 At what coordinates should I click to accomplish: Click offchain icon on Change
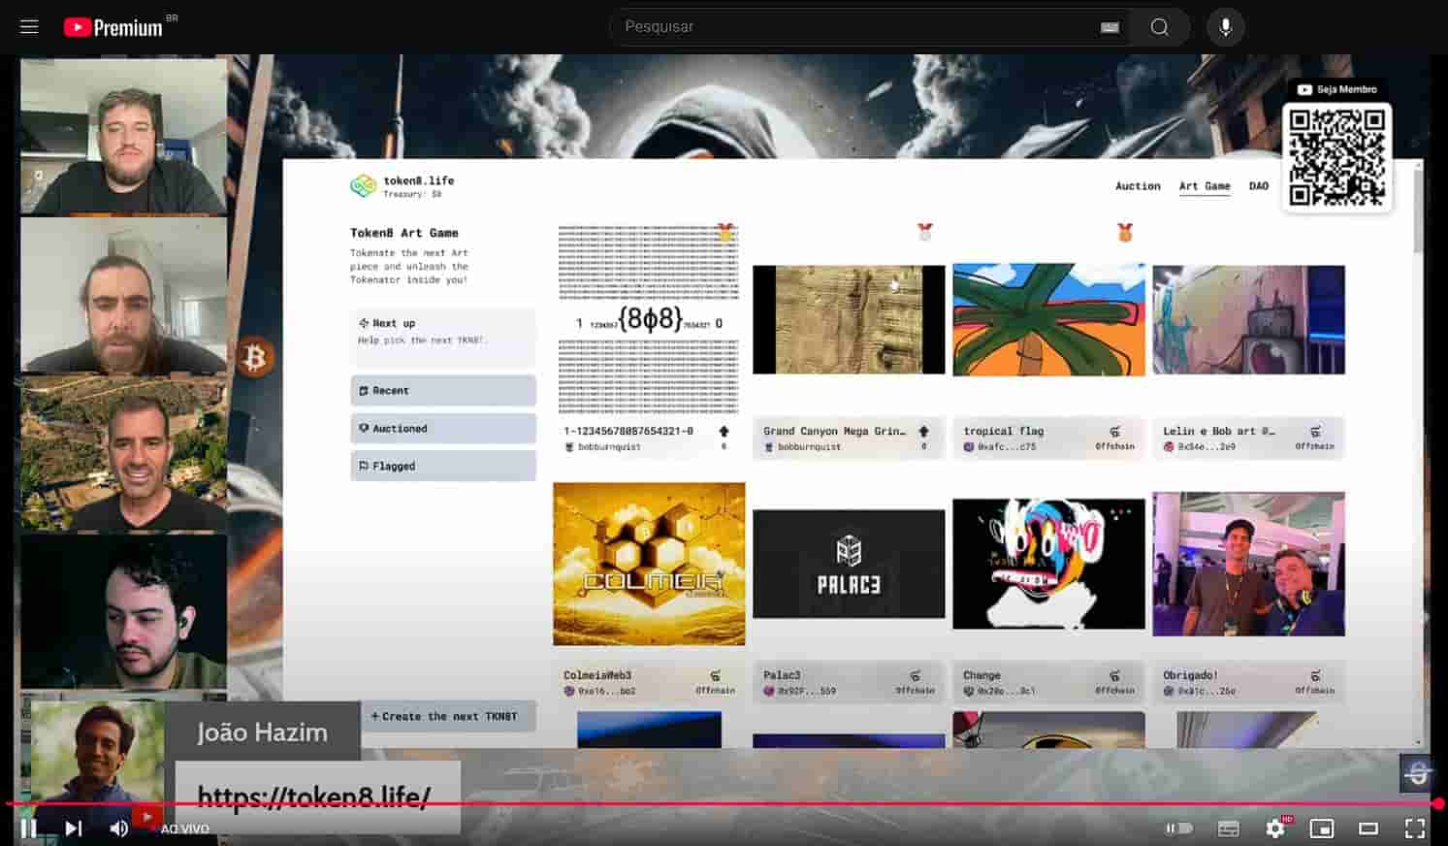tap(1114, 676)
